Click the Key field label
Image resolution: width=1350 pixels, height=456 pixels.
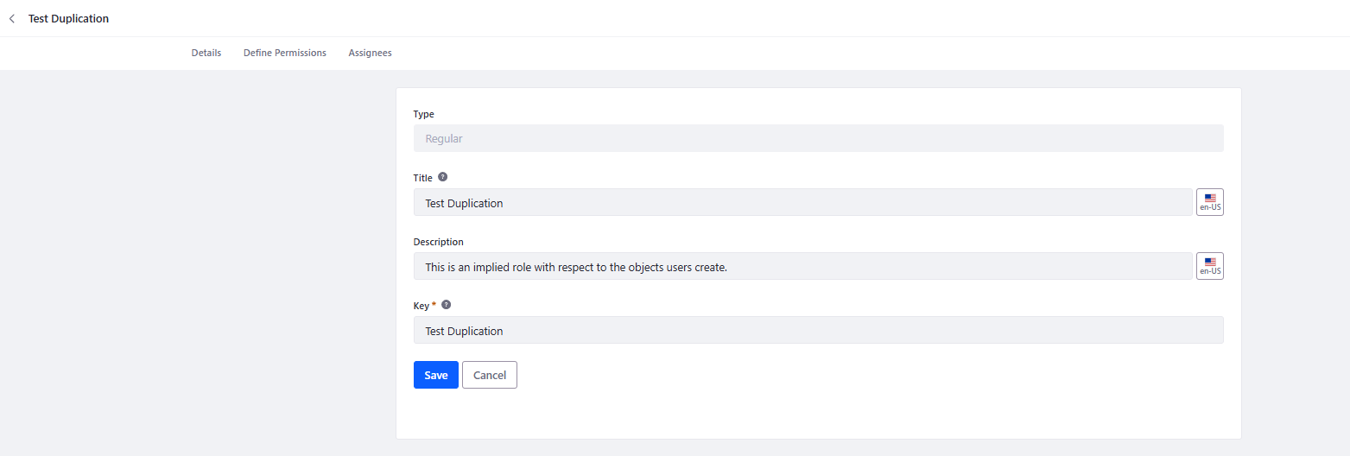click(x=421, y=306)
